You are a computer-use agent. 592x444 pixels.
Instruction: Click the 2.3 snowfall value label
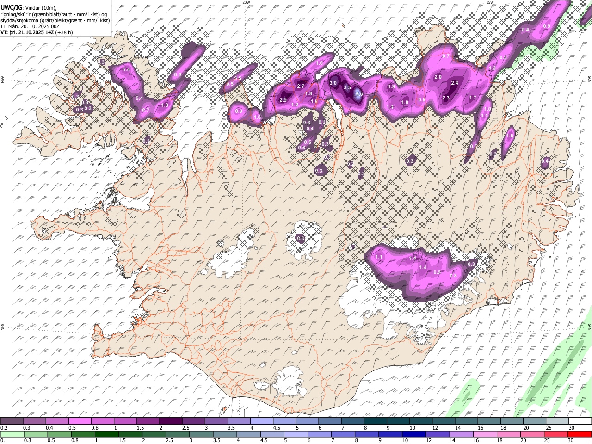coord(446,98)
